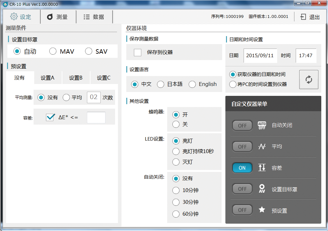Click the time field 17:47
Image resolution: width=328 pixels, height=231 pixels.
click(x=306, y=56)
